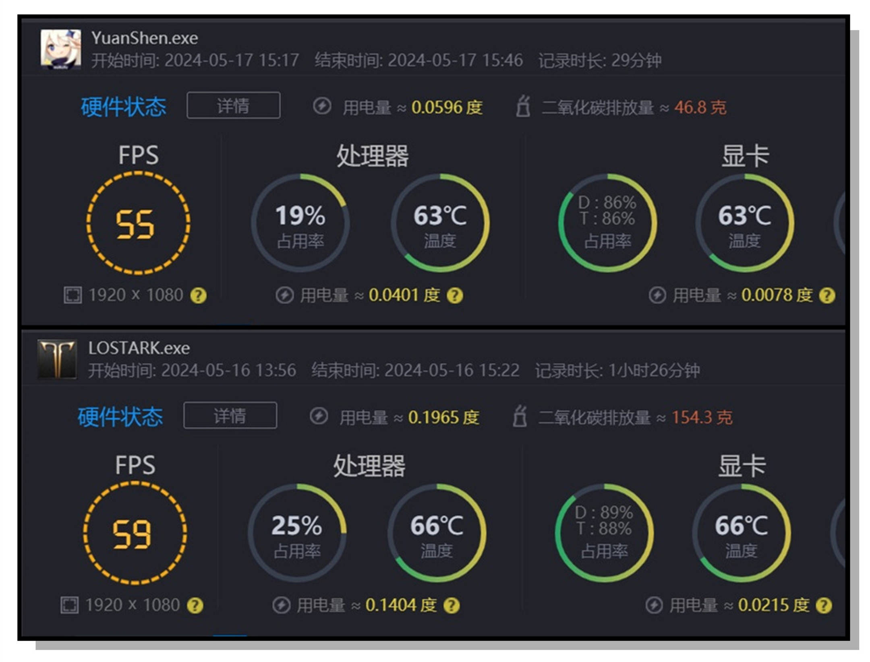Image resolution: width=870 pixels, height=662 pixels.
Task: Click the D:89% T:88% GPU usage gauge
Action: point(604,533)
